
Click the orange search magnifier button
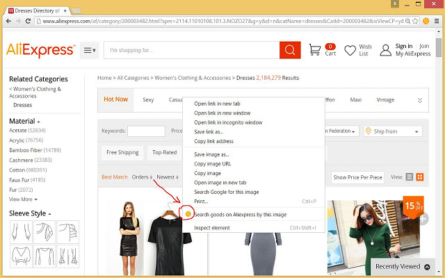tap(289, 50)
